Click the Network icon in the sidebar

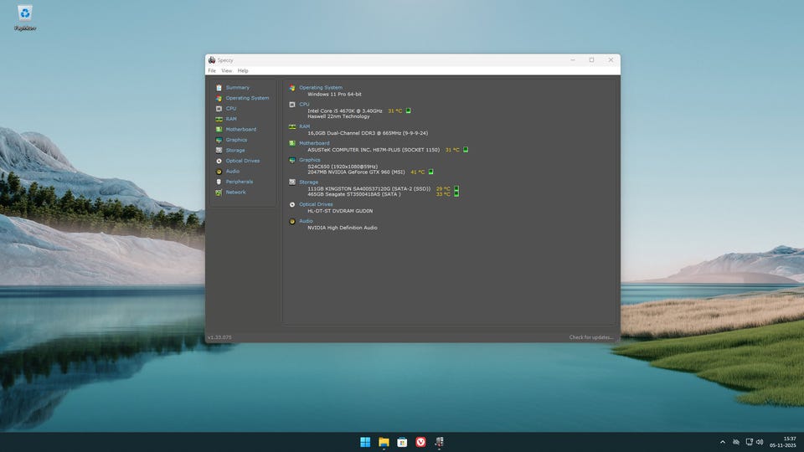(x=219, y=193)
